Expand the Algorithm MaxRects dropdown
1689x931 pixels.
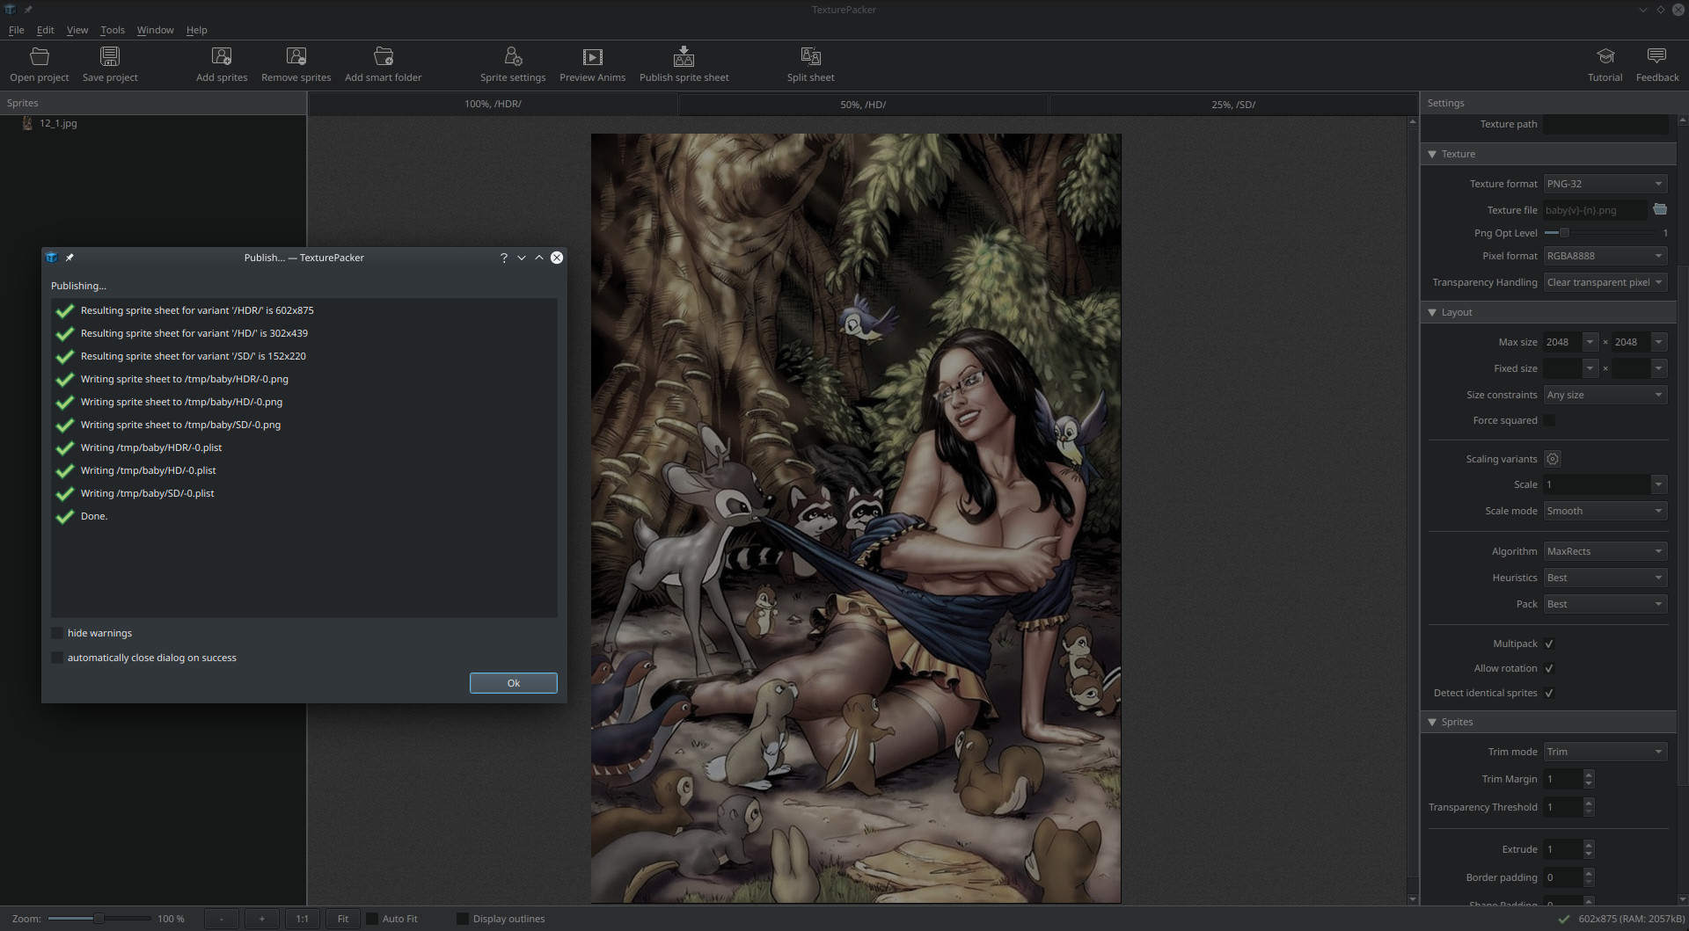[1605, 551]
